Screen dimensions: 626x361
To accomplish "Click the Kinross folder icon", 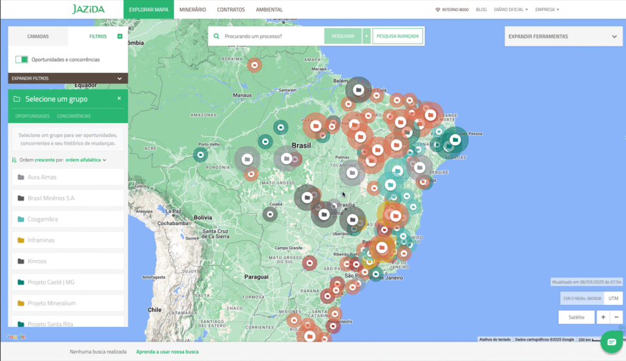I will (21, 261).
